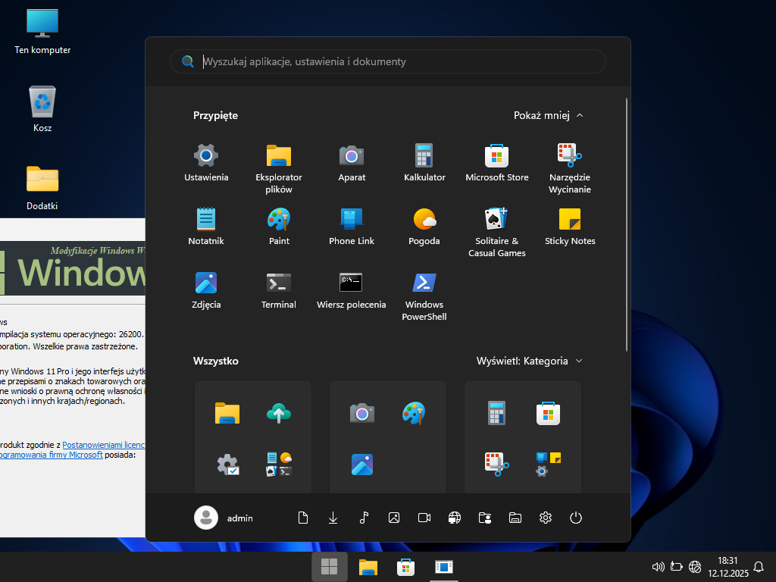Click the Start menu vertical scrollbar
This screenshot has width=776, height=582.
[x=627, y=224]
